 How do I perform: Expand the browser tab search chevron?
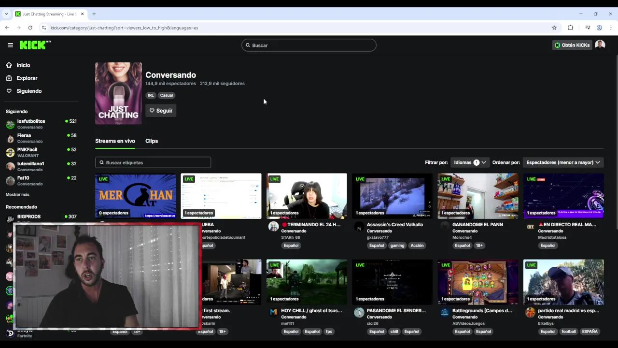pyautogui.click(x=6, y=14)
